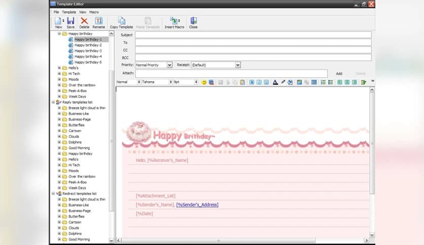Apply a bulleted list
This screenshot has height=245, width=424.
pos(331,83)
